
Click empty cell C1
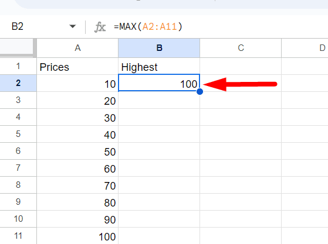pos(241,66)
